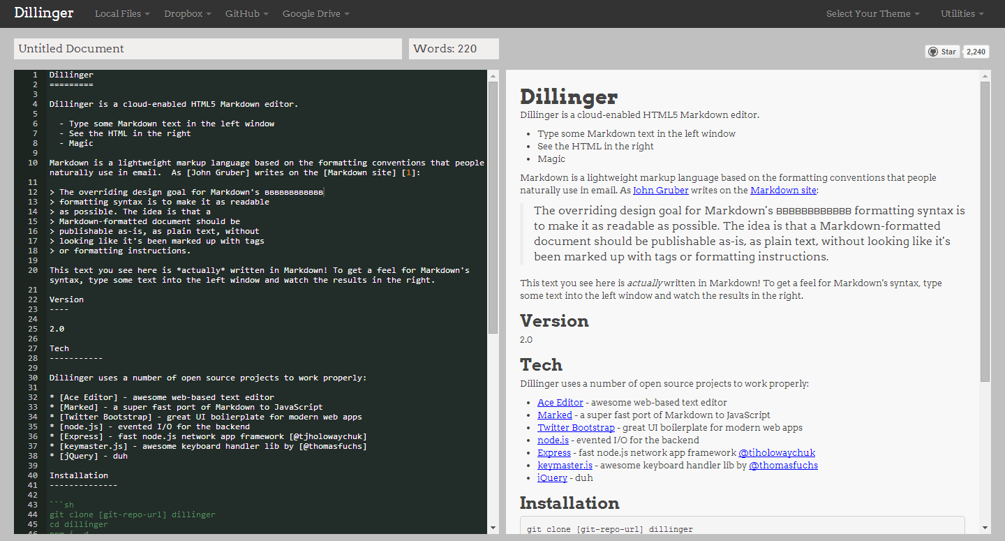
Task: Open the jQuery link in preview
Action: pyautogui.click(x=553, y=477)
